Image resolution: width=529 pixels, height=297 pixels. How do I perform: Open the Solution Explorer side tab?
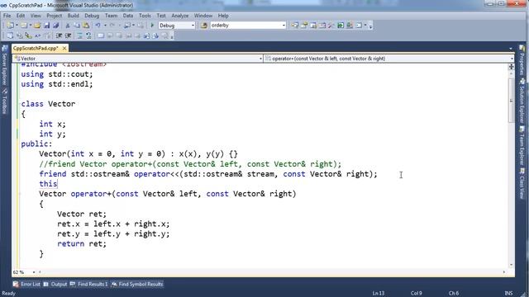pos(522,101)
